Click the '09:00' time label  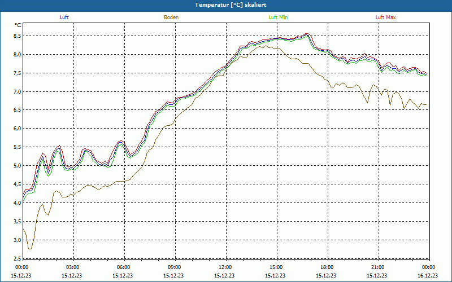(x=174, y=267)
